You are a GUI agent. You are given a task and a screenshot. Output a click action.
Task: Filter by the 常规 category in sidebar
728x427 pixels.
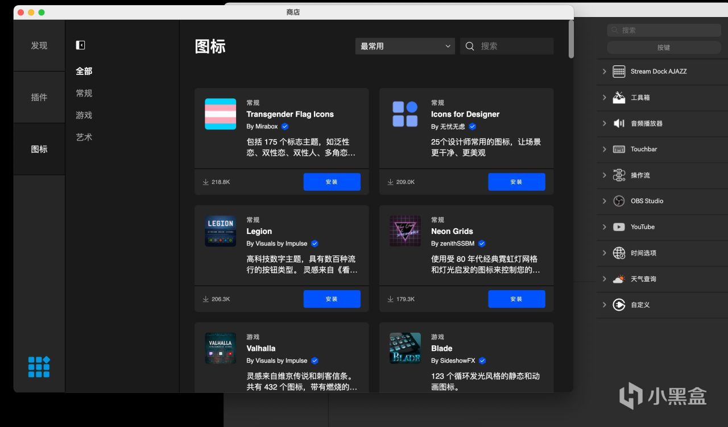(84, 93)
